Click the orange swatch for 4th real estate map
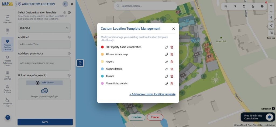The width and height of the screenshot is (276, 127). pos(102,54)
